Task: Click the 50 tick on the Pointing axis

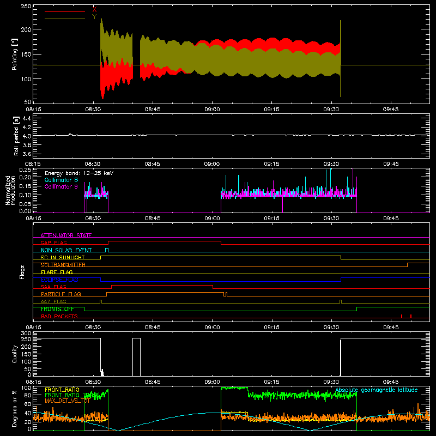Action: point(28,101)
